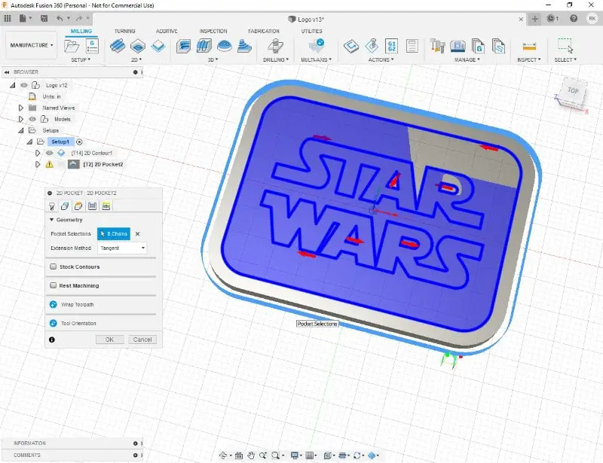Click the NC Program icon in Setup group

(x=92, y=46)
